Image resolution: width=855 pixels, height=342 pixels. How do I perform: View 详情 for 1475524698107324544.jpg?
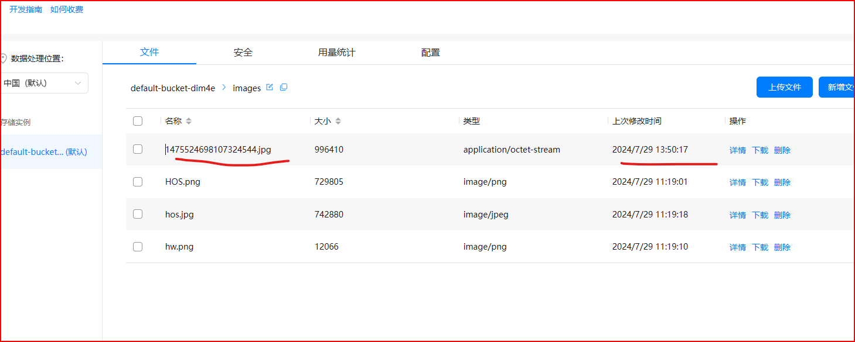coord(738,150)
